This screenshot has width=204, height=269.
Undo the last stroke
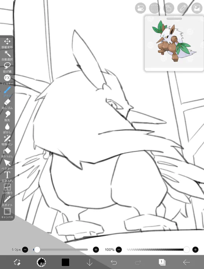click(x=114, y=262)
